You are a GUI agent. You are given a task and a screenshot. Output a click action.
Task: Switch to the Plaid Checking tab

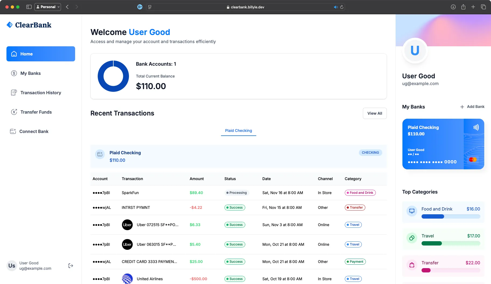[239, 131]
